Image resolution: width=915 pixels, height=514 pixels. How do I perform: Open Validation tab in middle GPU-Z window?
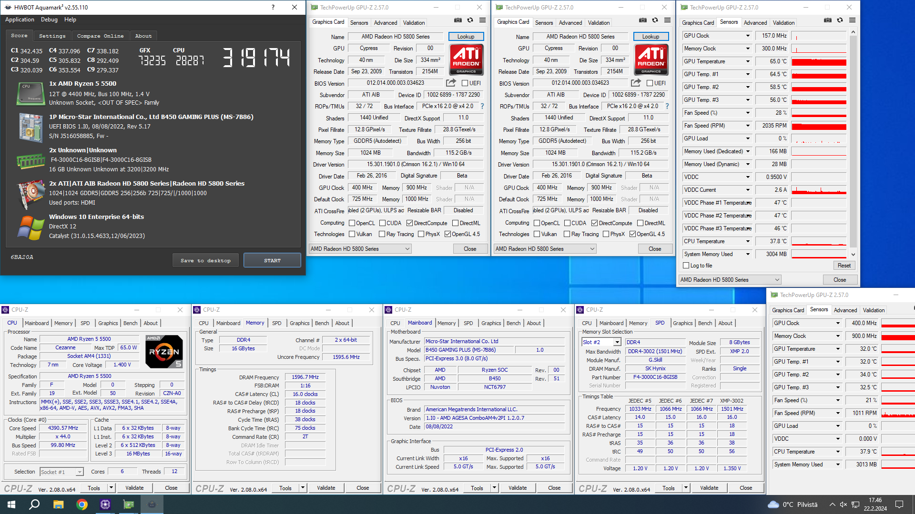pos(599,22)
